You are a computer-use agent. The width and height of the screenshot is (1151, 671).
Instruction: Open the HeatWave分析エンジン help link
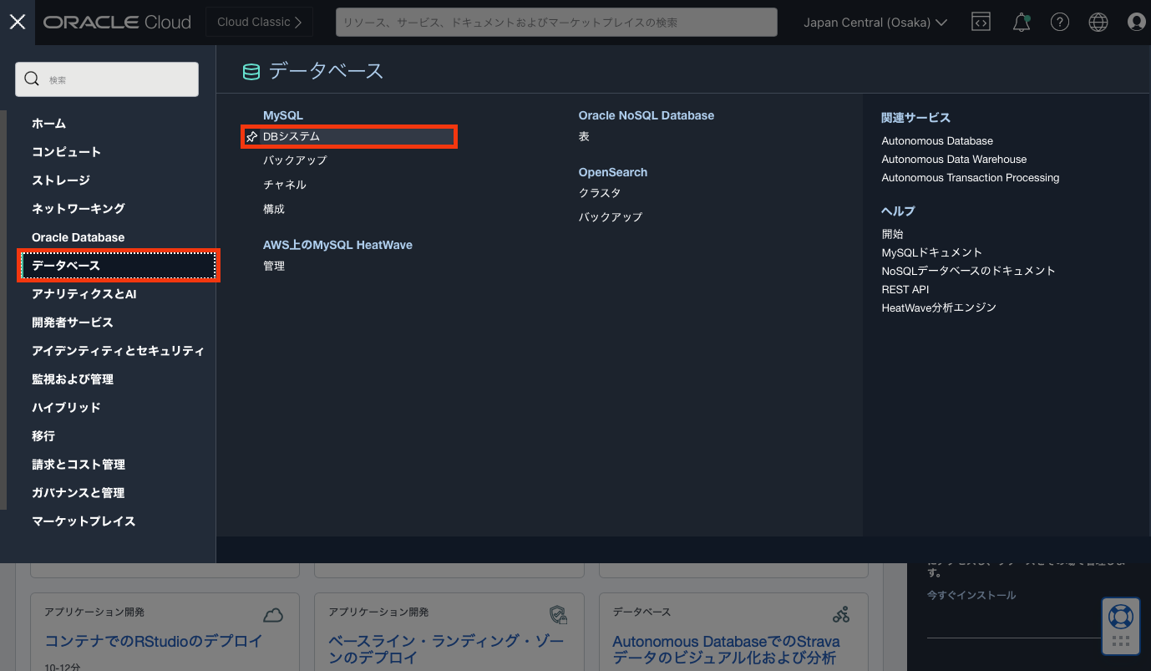pyautogui.click(x=939, y=308)
